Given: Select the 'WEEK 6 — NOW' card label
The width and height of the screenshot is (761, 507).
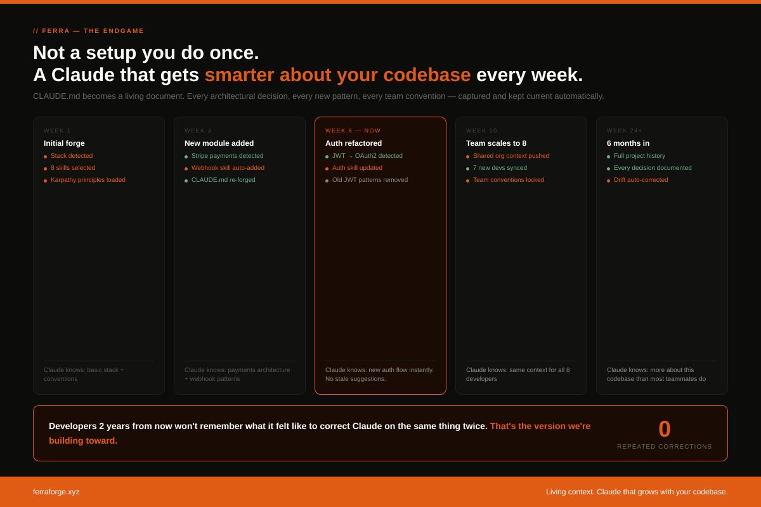Looking at the screenshot, I should tap(353, 131).
